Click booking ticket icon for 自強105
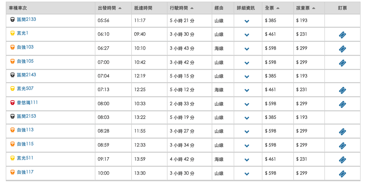The height and width of the screenshot is (187, 368). click(x=342, y=63)
